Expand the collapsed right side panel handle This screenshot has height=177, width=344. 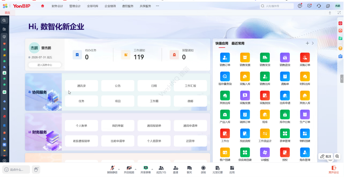342,79
